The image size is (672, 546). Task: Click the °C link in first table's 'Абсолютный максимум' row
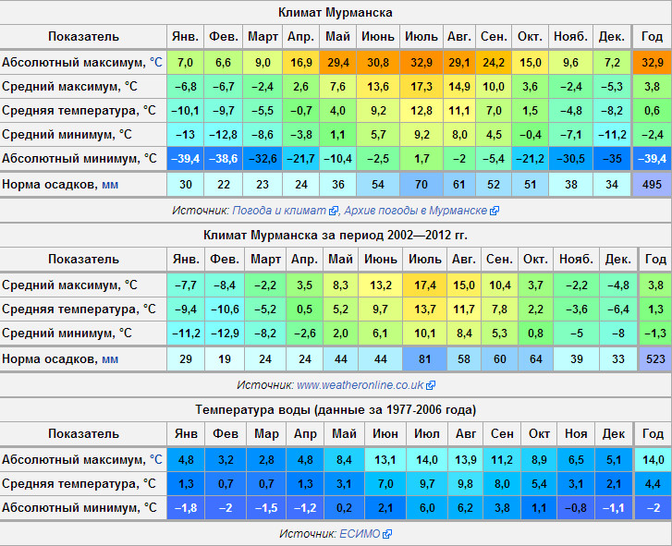click(156, 63)
